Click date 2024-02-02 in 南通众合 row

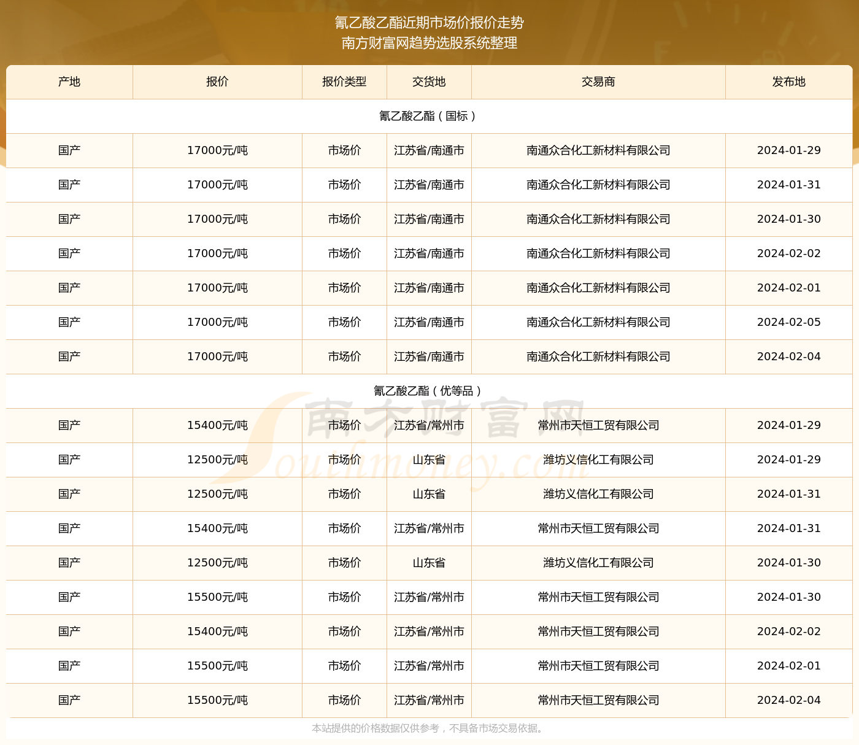[788, 253]
